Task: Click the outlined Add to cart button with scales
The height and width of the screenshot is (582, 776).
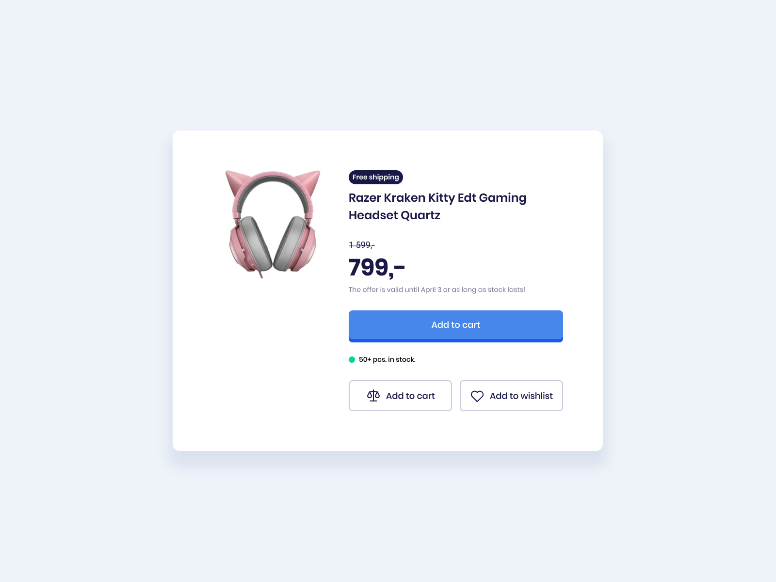Action: [x=400, y=396]
